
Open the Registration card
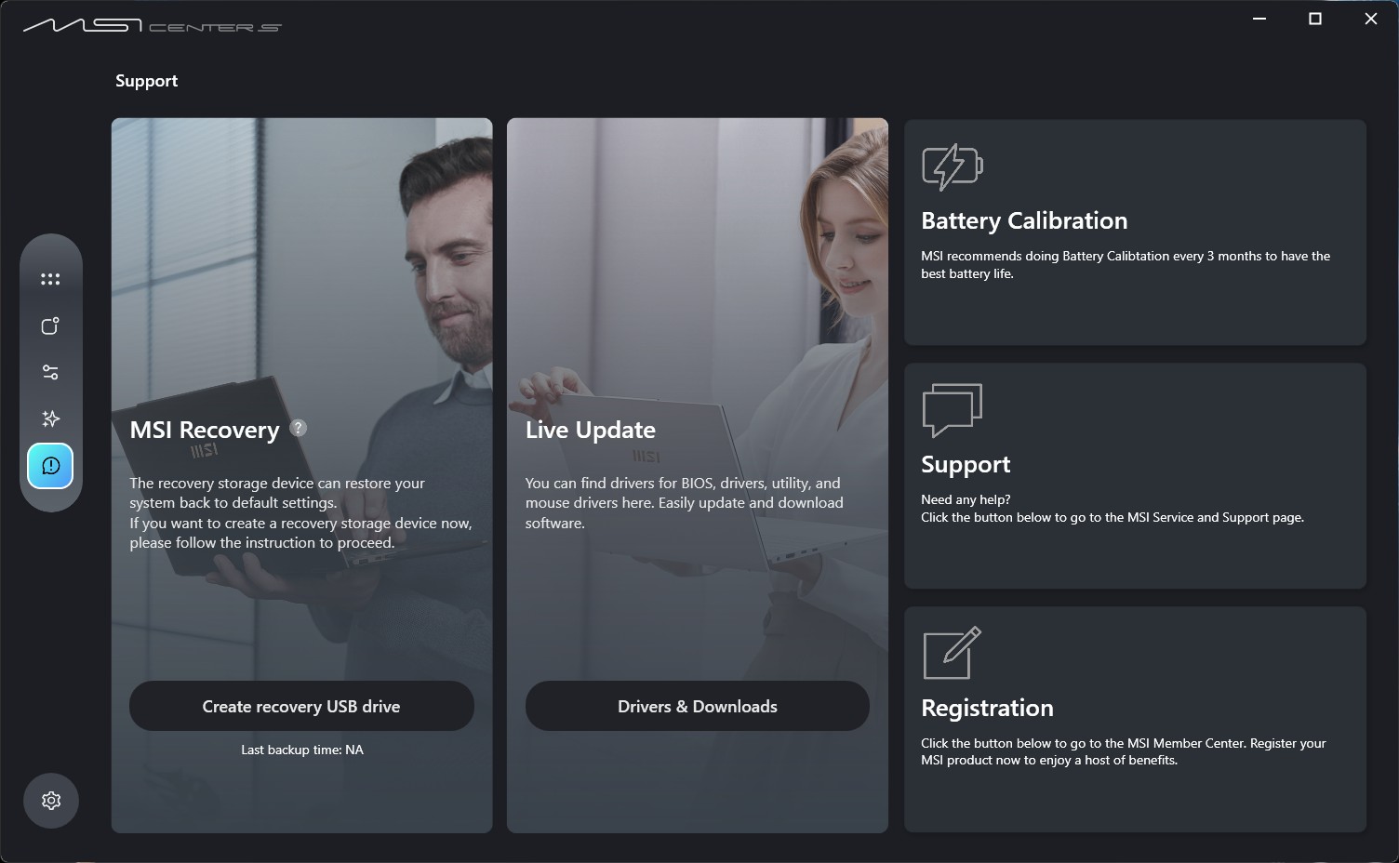(1135, 720)
